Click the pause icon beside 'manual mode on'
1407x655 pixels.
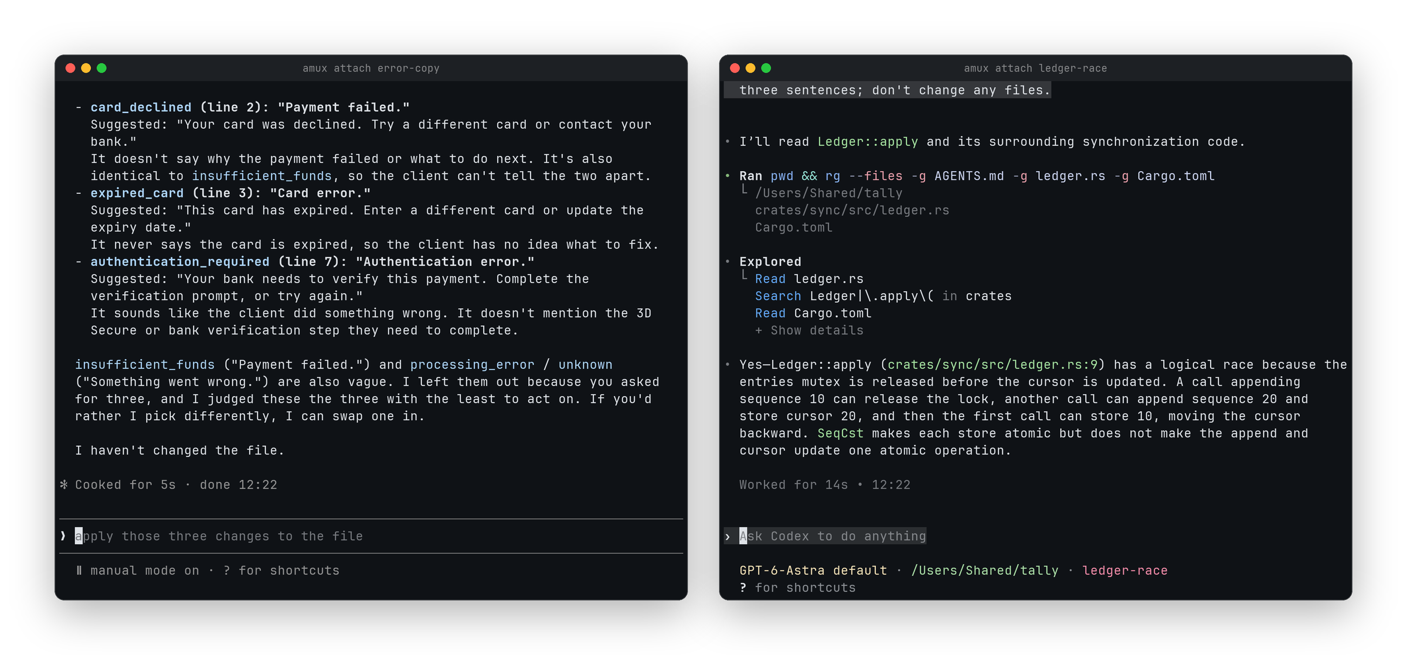(79, 571)
